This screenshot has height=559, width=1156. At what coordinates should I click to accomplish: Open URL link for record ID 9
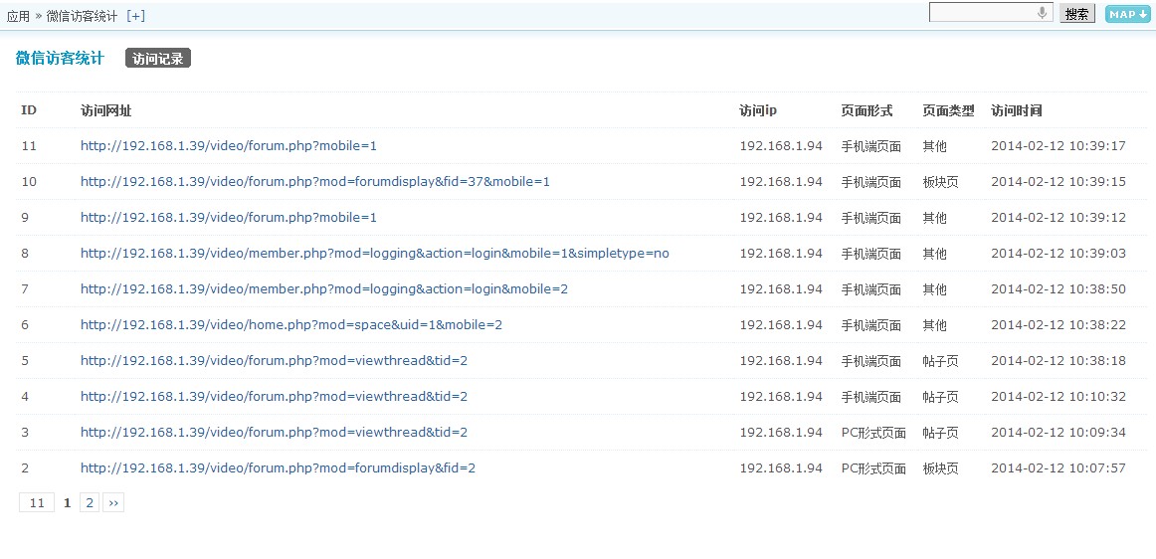229,218
